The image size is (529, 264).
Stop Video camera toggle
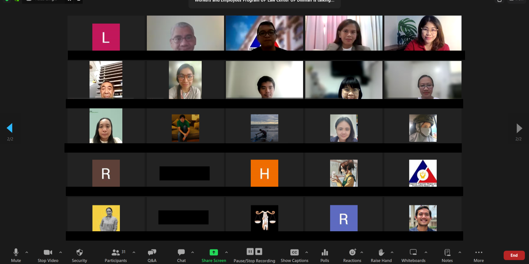(48, 255)
